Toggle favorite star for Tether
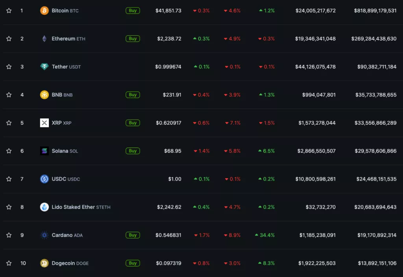This screenshot has height=277, width=403. point(9,67)
